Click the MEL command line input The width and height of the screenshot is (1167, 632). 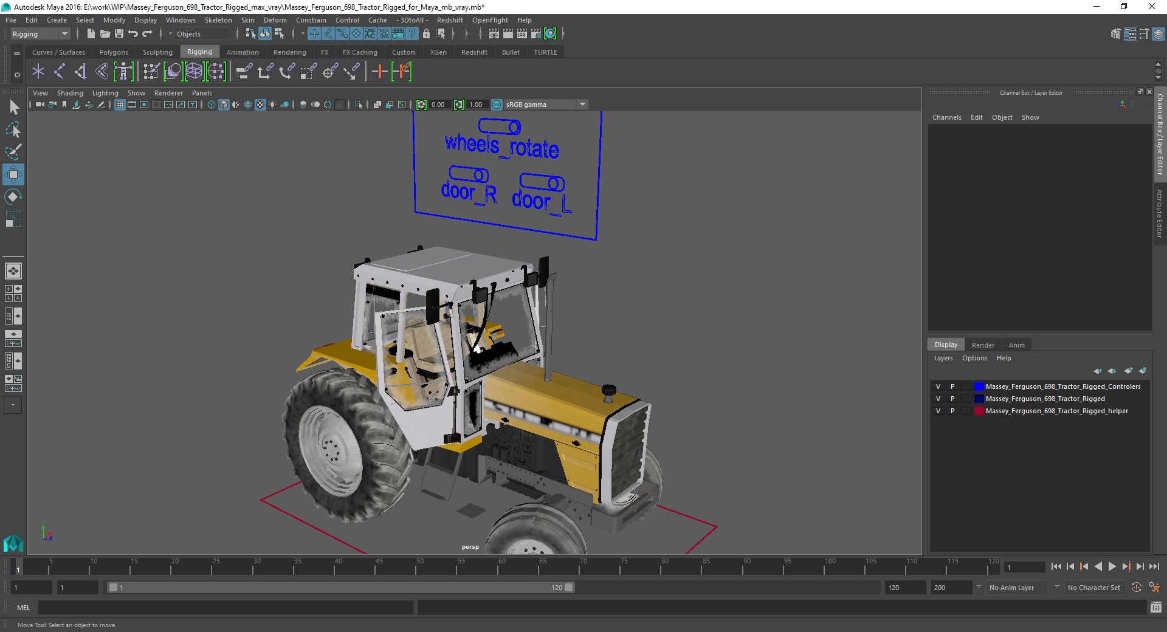pyautogui.click(x=226, y=607)
